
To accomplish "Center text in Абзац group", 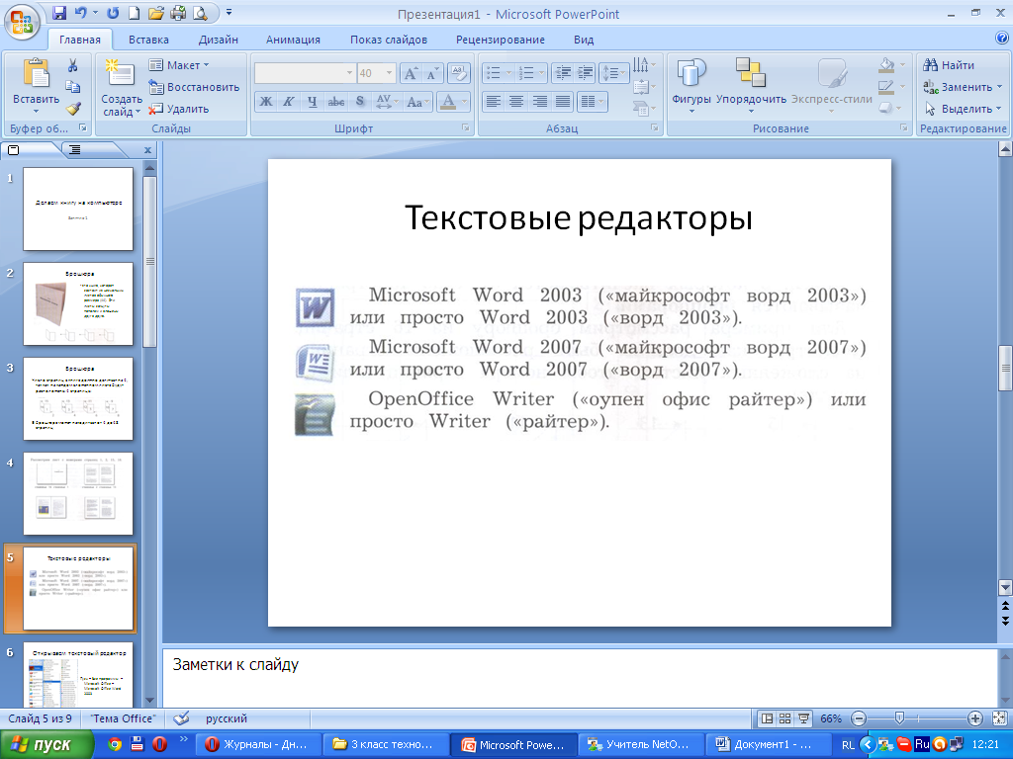I will coord(516,102).
